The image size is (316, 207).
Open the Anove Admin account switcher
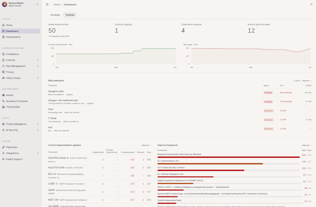click(x=21, y=5)
